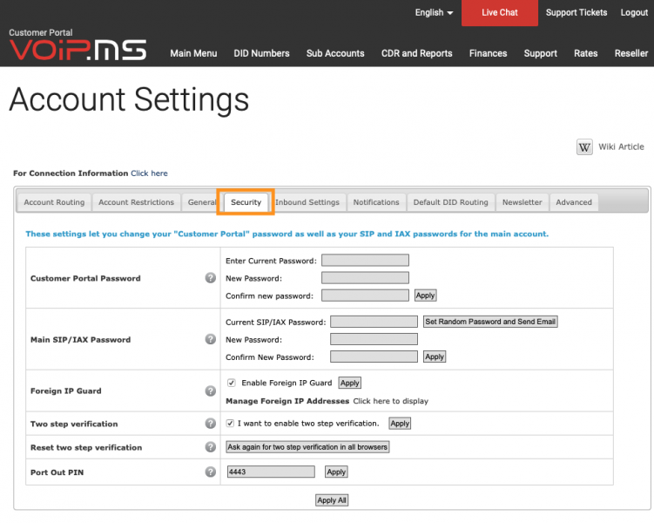The height and width of the screenshot is (523, 654).
Task: Toggle the Enable Foreign IP Guard checkbox
Action: (232, 383)
